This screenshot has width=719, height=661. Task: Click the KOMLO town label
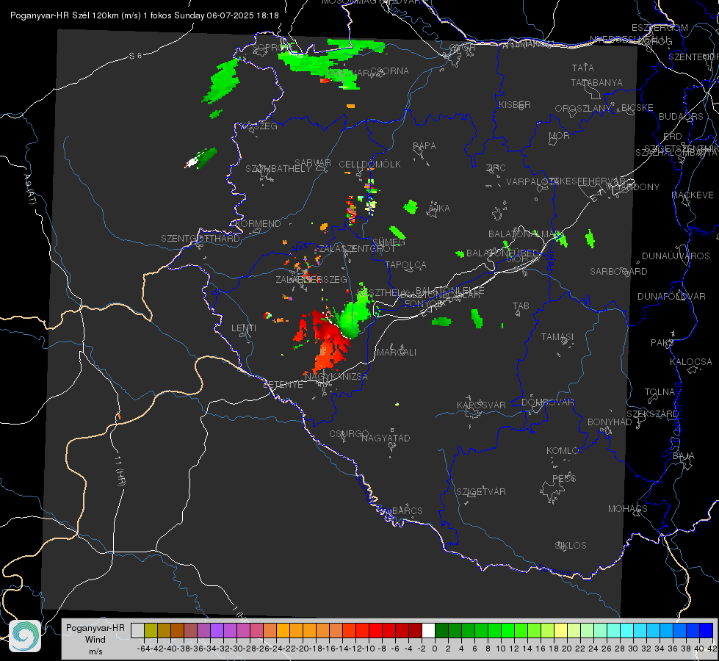[563, 451]
